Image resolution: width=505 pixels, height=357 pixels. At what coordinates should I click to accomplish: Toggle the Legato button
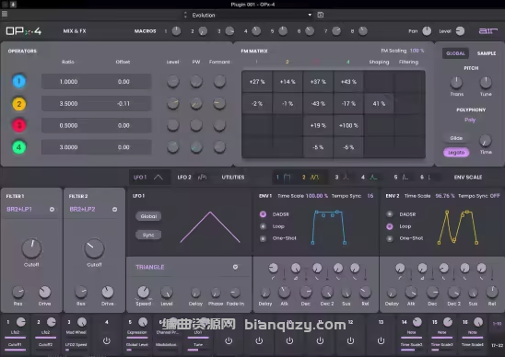pyautogui.click(x=456, y=153)
